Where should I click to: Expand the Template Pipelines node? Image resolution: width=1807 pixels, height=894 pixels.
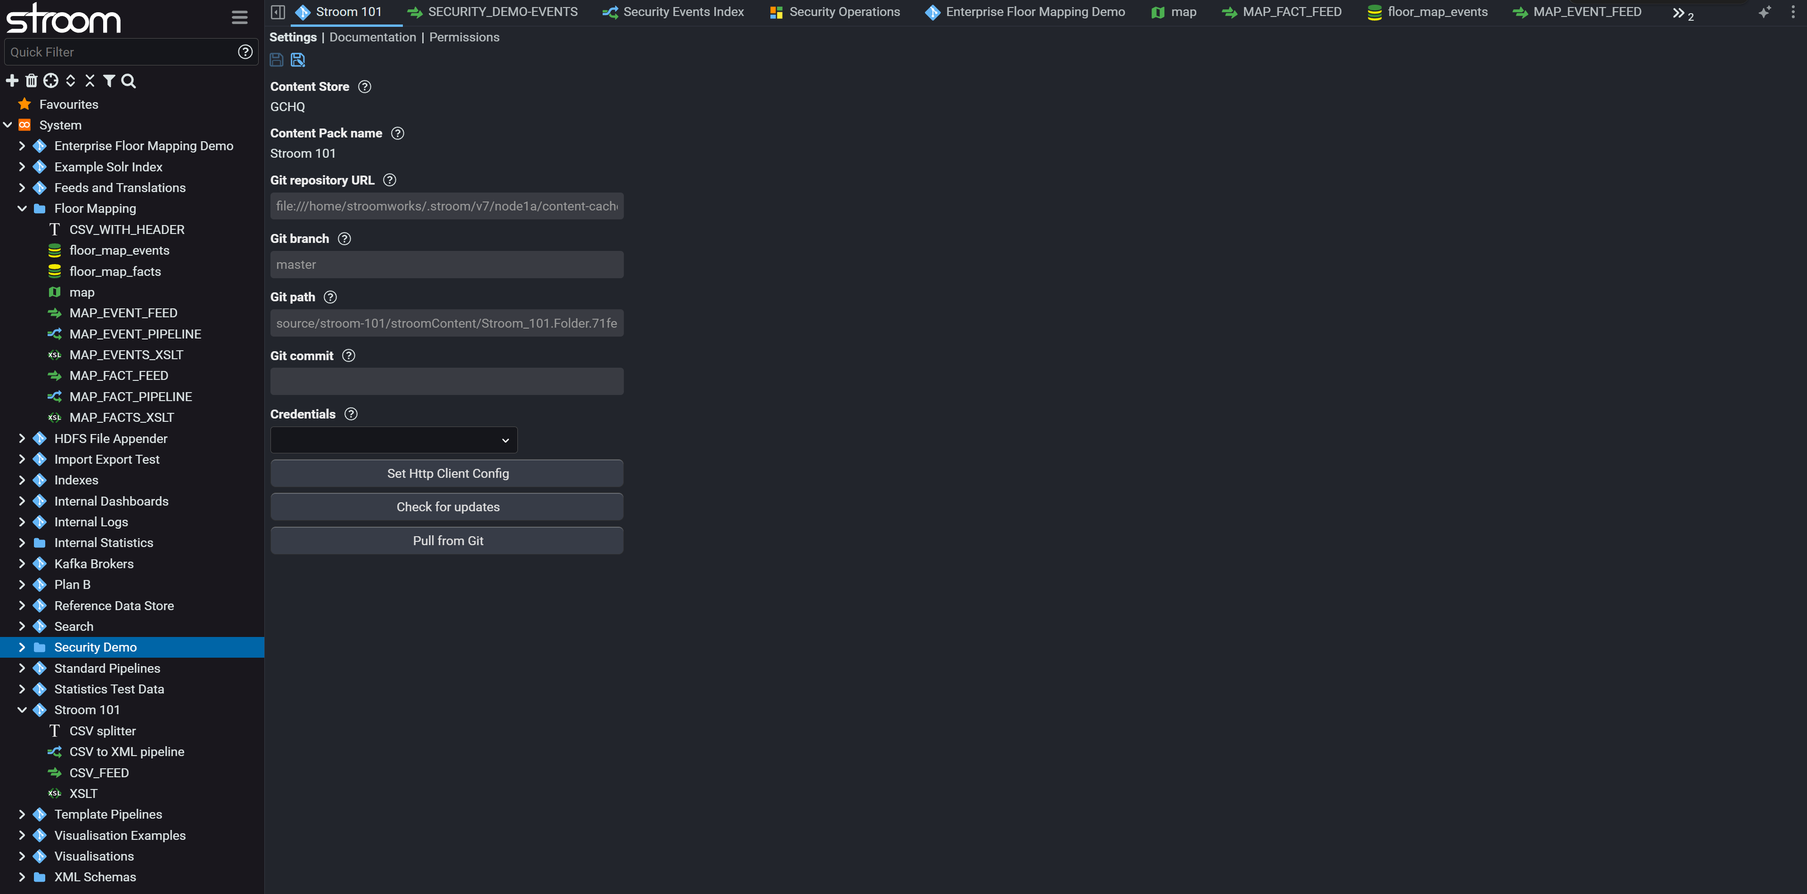pos(22,815)
